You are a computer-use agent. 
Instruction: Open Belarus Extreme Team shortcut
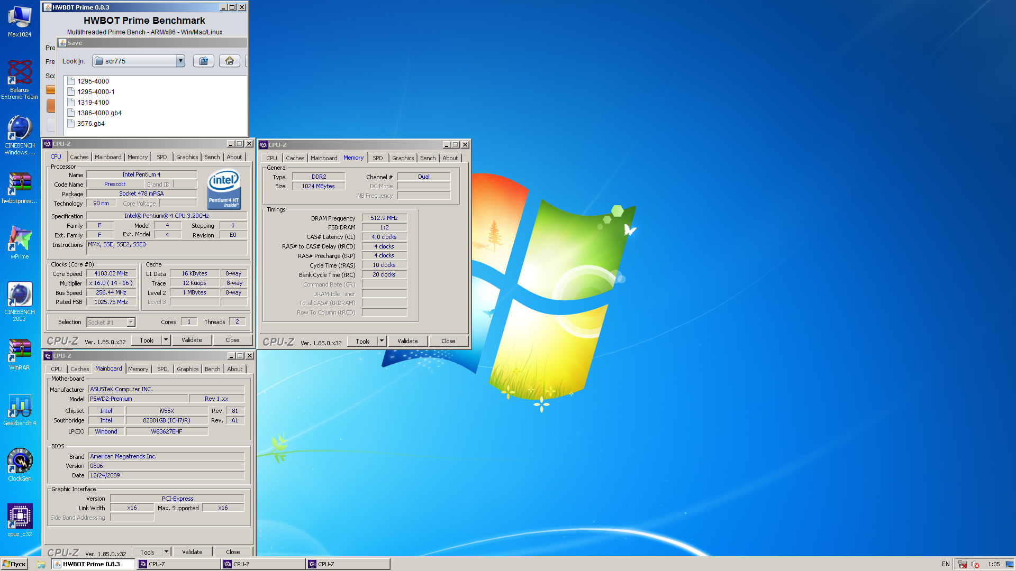[x=20, y=79]
